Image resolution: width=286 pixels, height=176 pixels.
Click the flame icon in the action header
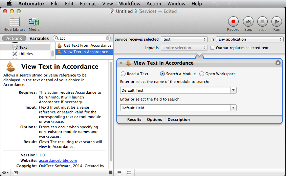coord(128,63)
